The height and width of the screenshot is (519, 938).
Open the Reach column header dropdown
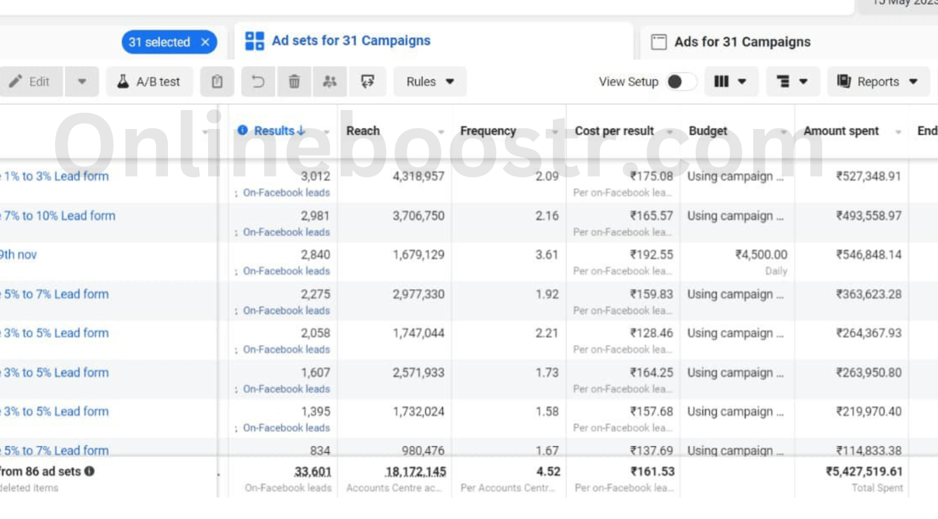(442, 131)
